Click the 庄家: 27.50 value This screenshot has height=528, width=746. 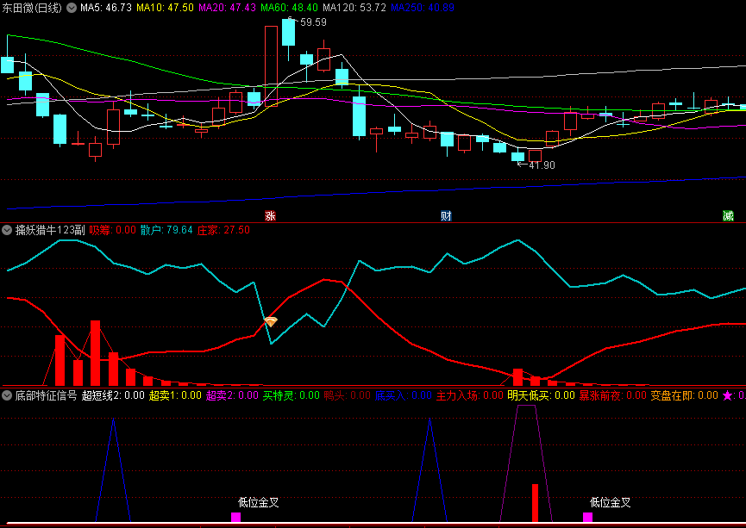click(223, 231)
